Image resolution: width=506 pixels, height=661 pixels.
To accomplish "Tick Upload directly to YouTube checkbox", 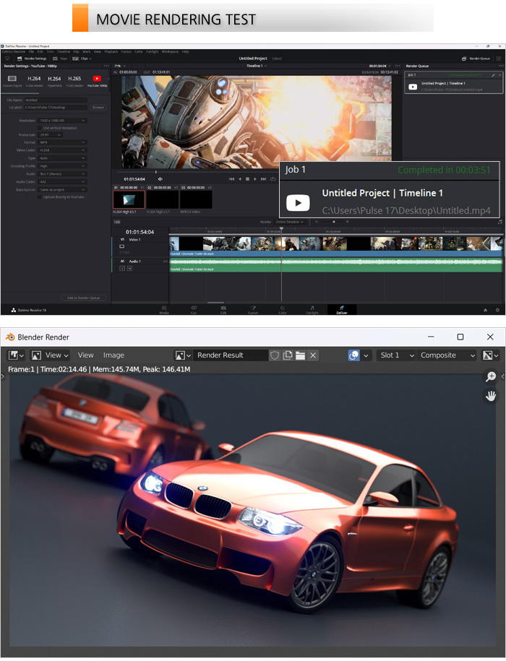I will (40, 196).
